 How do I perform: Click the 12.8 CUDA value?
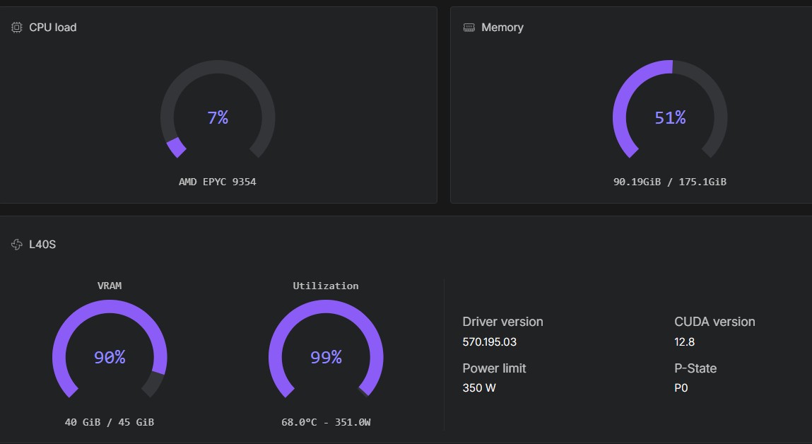point(685,342)
